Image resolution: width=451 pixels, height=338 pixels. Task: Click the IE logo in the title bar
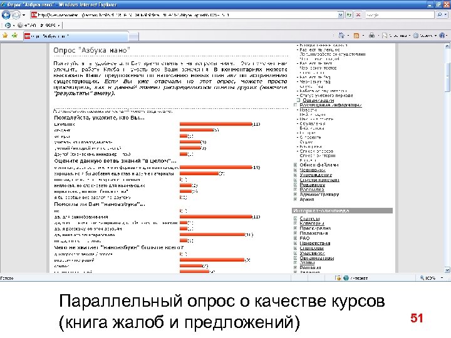tap(4, 4)
